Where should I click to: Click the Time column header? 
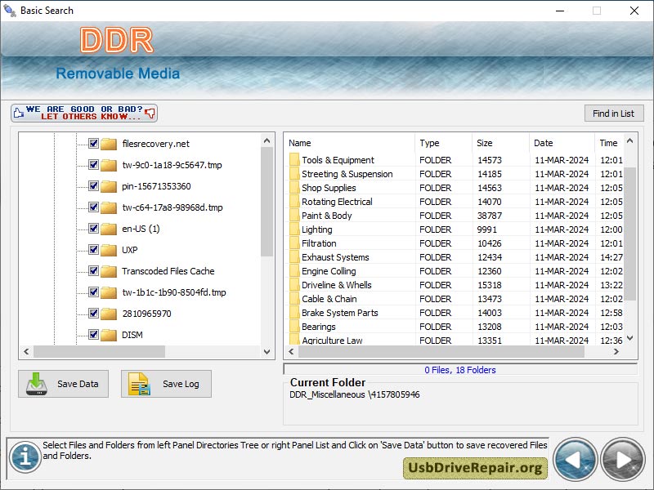pyautogui.click(x=609, y=143)
